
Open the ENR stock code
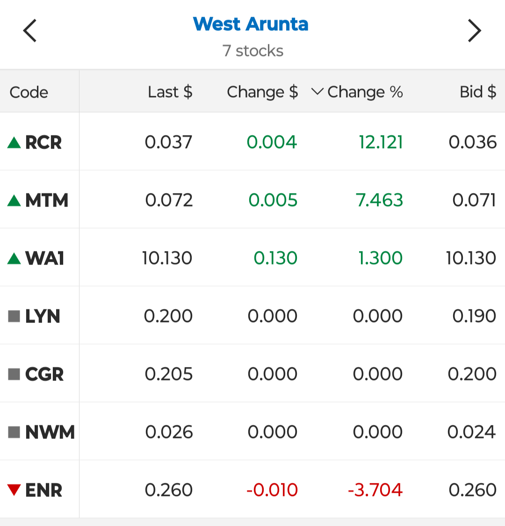click(x=44, y=490)
